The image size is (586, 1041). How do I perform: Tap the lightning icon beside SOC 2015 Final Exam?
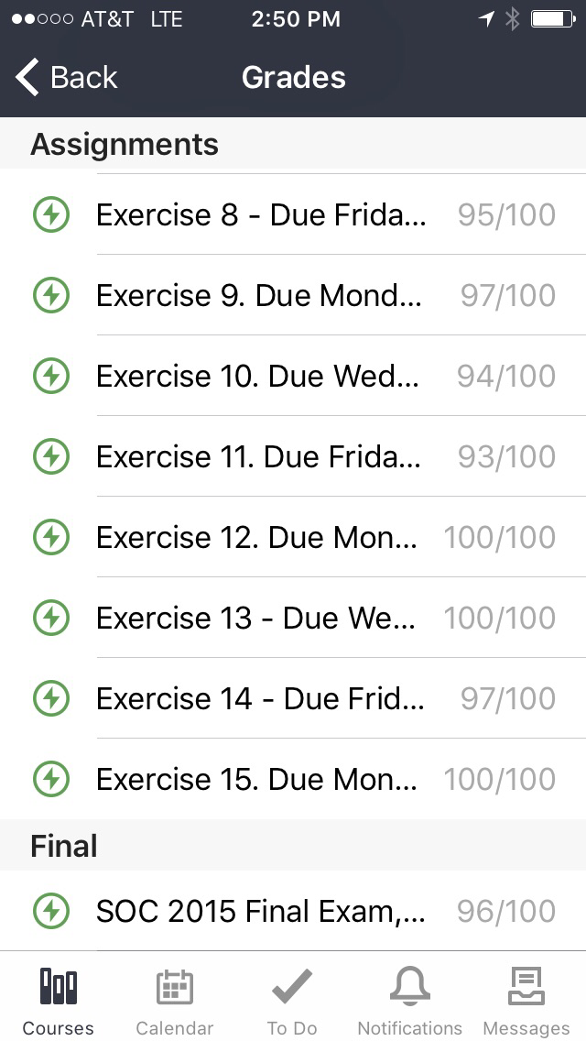click(x=51, y=912)
